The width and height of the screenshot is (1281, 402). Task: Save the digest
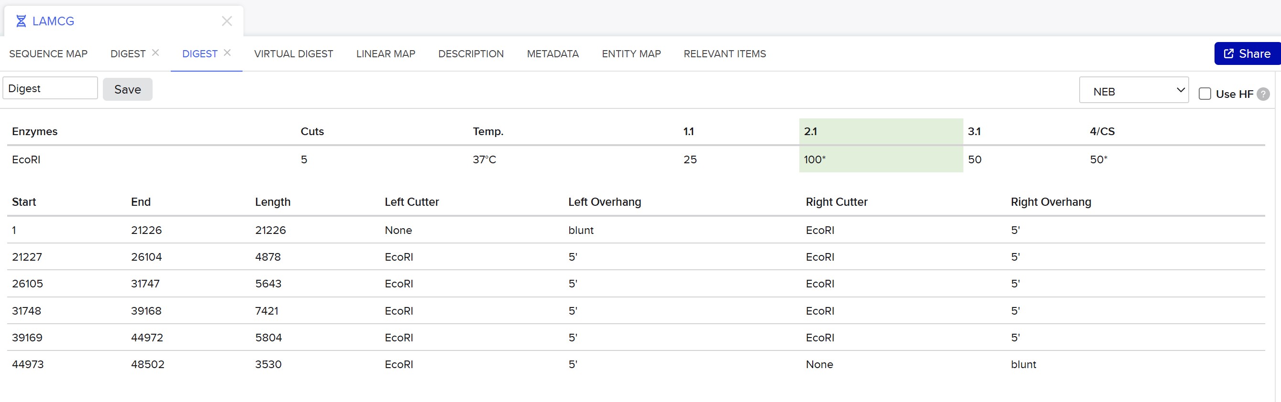tap(127, 89)
